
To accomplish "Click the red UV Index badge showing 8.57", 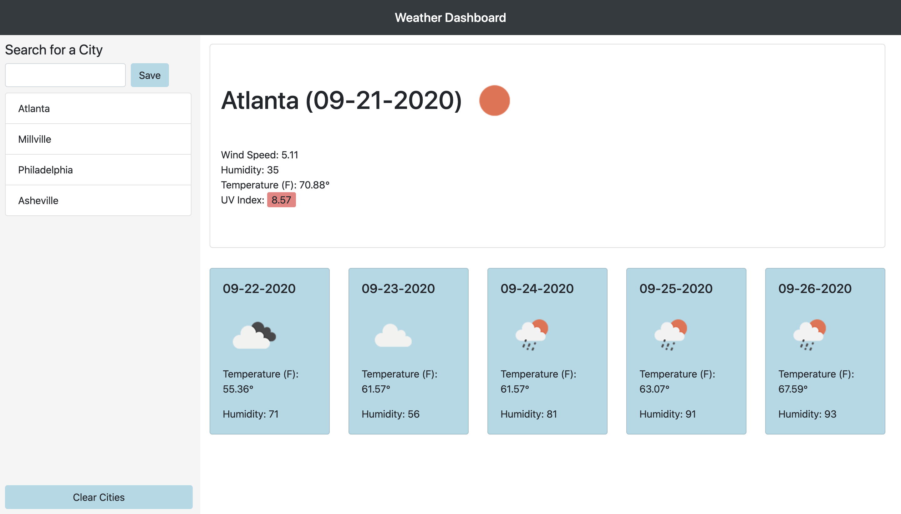I will (281, 200).
